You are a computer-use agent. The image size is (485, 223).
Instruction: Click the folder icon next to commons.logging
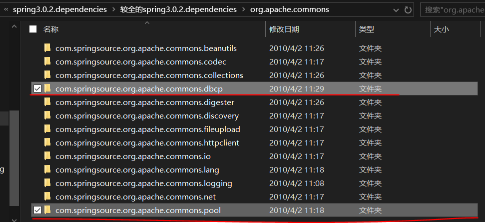[x=47, y=183]
